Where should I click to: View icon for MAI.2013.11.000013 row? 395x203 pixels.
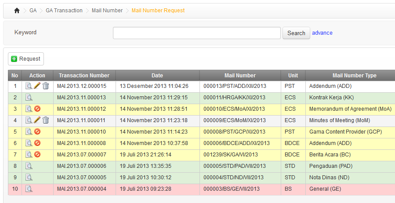(29, 98)
